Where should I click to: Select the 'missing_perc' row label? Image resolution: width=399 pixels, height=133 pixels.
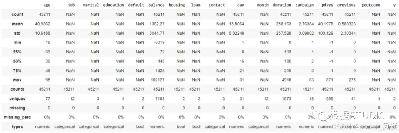point(18,117)
